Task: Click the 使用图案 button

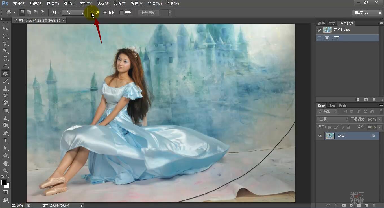Action: coord(149,12)
